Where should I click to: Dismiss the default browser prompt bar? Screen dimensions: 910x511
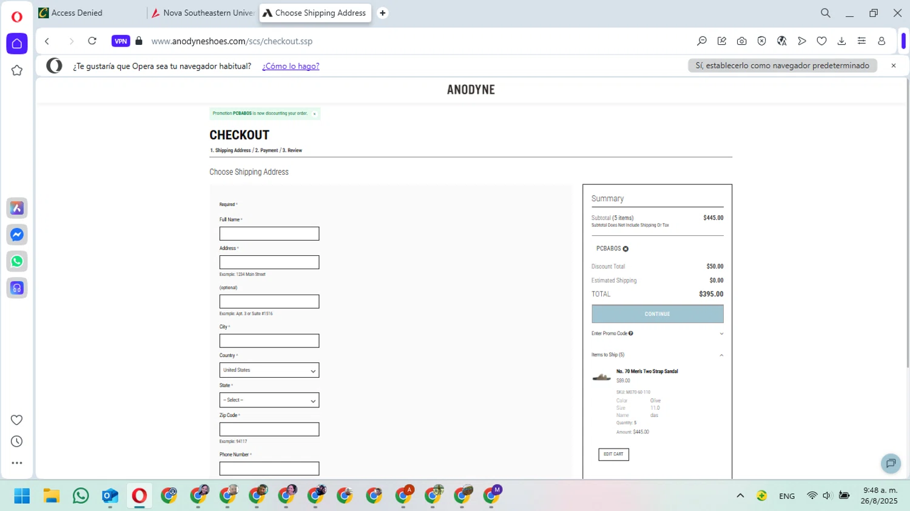894,65
